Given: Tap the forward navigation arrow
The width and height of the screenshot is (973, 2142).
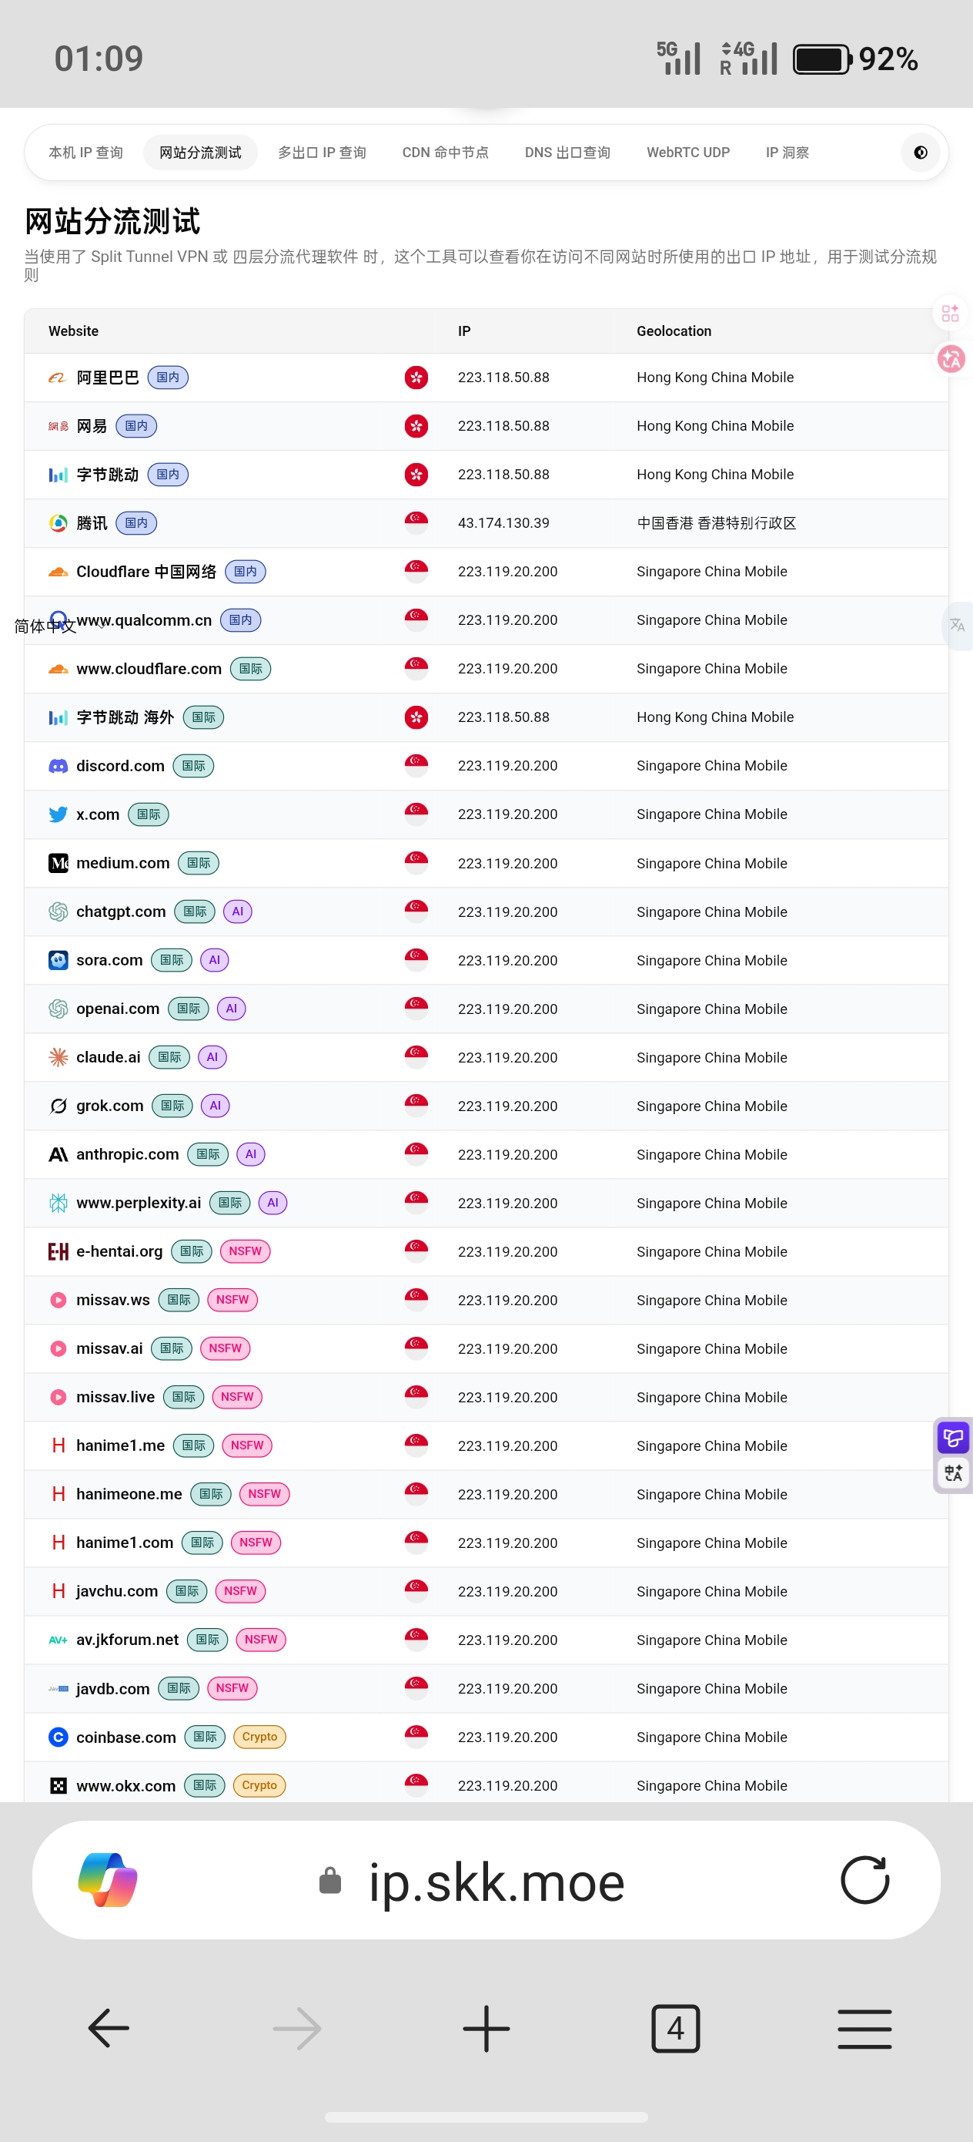Looking at the screenshot, I should pyautogui.click(x=297, y=2028).
